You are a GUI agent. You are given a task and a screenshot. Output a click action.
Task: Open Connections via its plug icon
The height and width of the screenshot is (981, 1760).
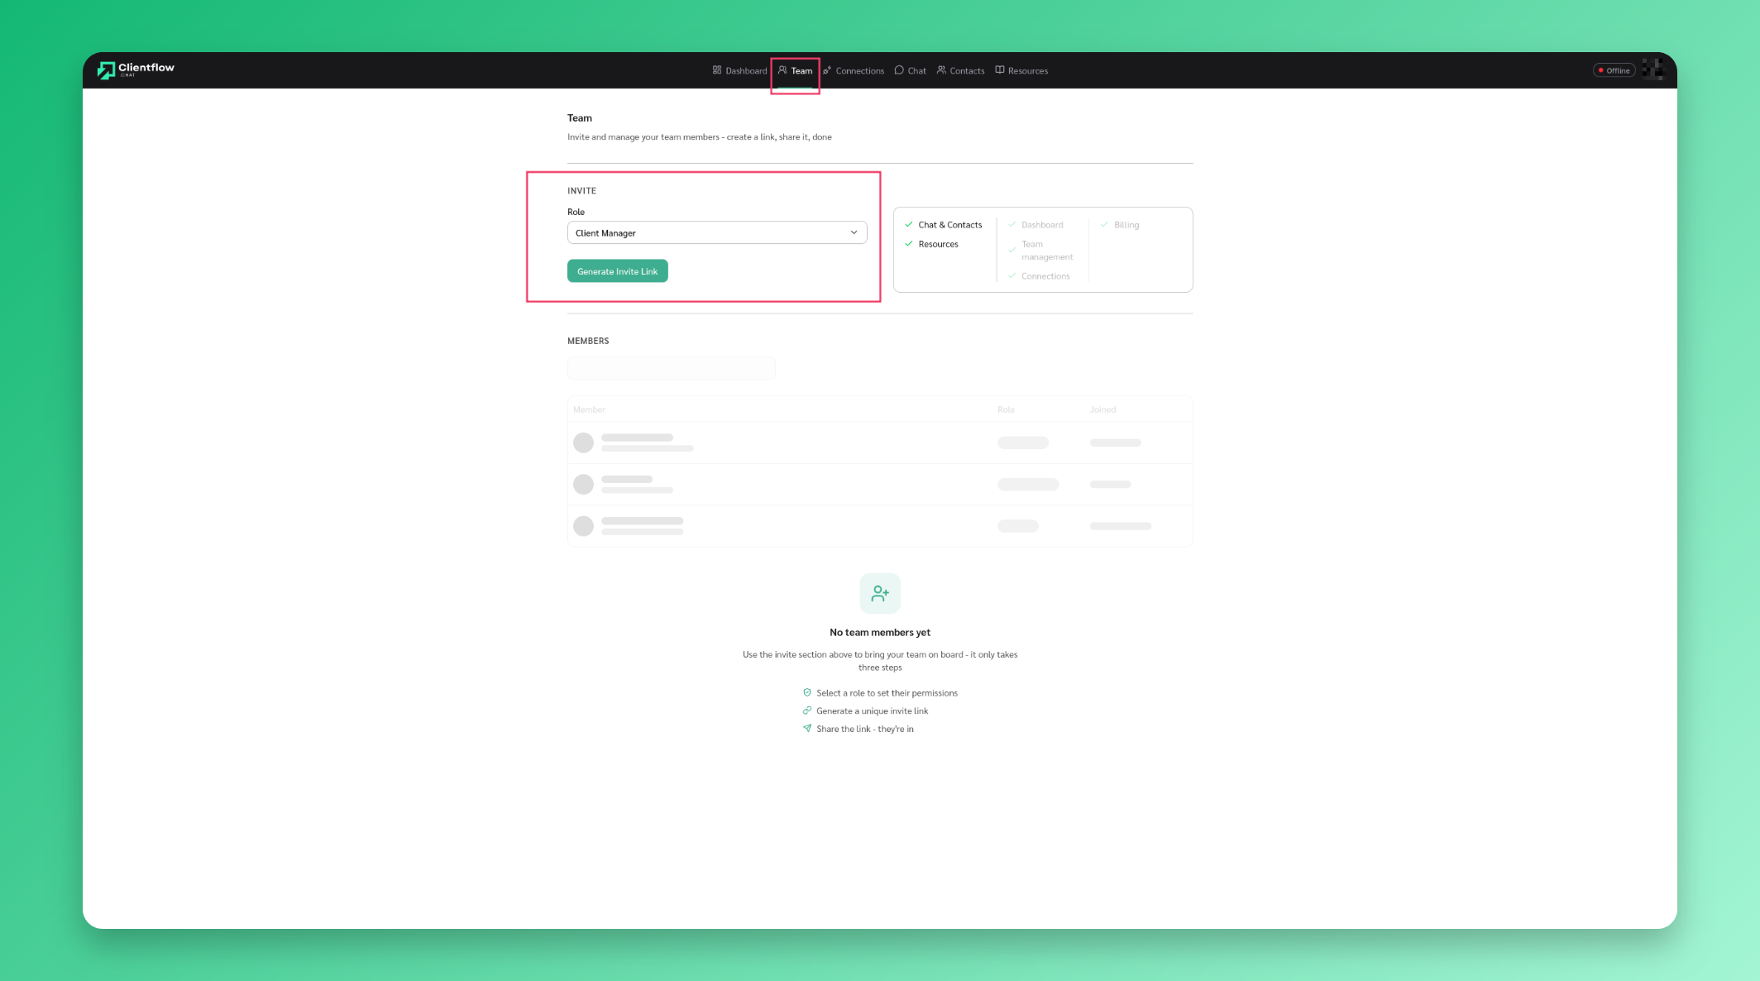[828, 70]
